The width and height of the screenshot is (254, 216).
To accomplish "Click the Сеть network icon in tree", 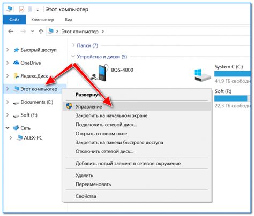I will 16,128.
